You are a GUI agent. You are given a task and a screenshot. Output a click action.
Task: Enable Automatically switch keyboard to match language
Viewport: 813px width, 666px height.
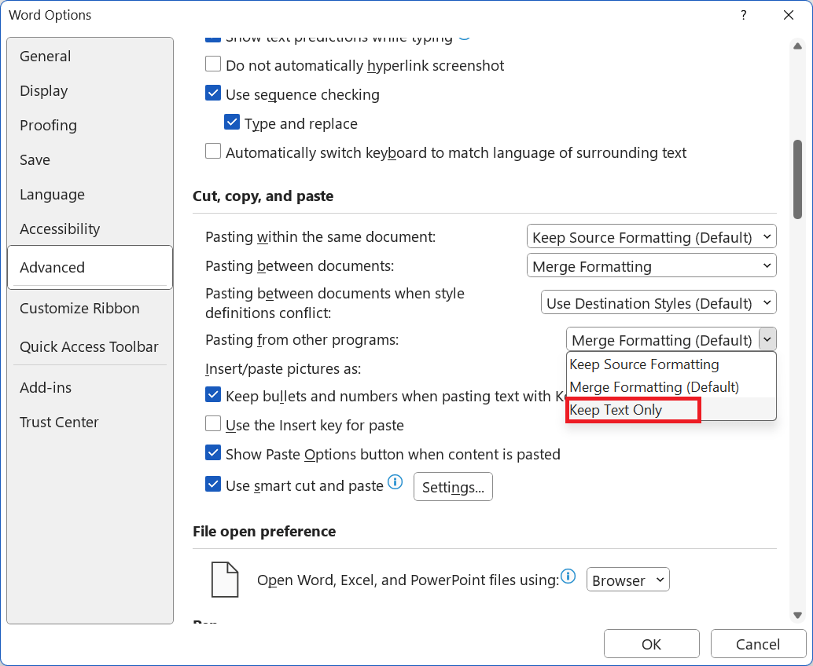213,152
